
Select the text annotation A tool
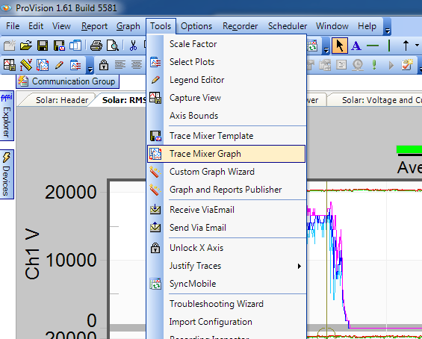[x=356, y=46]
